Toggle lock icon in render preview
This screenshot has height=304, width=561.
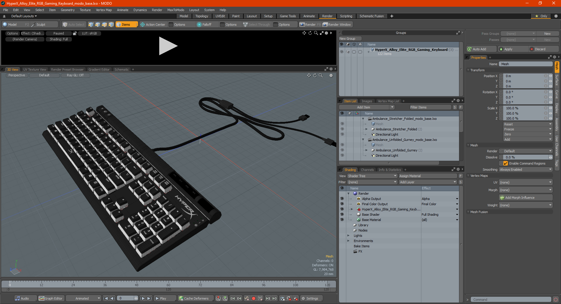(x=75, y=33)
